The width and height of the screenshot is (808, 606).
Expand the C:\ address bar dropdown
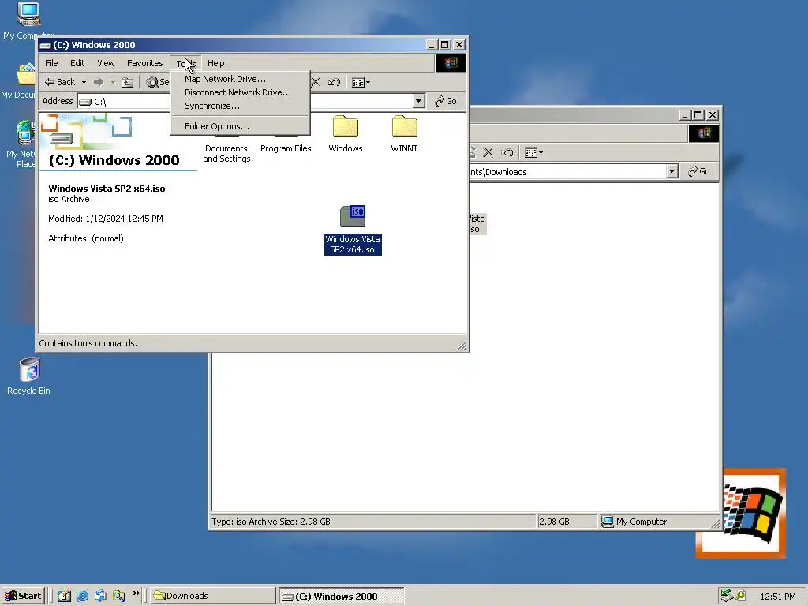418,101
